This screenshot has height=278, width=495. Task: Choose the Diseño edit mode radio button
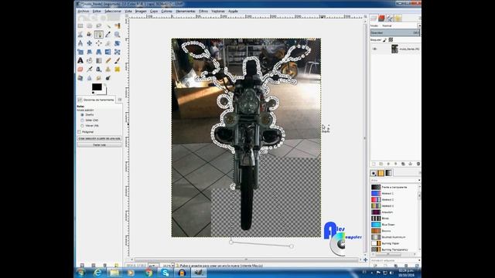coord(83,115)
